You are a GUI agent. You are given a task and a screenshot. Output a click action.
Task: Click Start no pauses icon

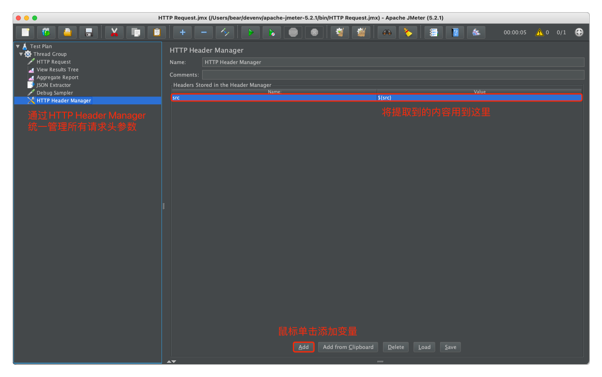click(272, 32)
